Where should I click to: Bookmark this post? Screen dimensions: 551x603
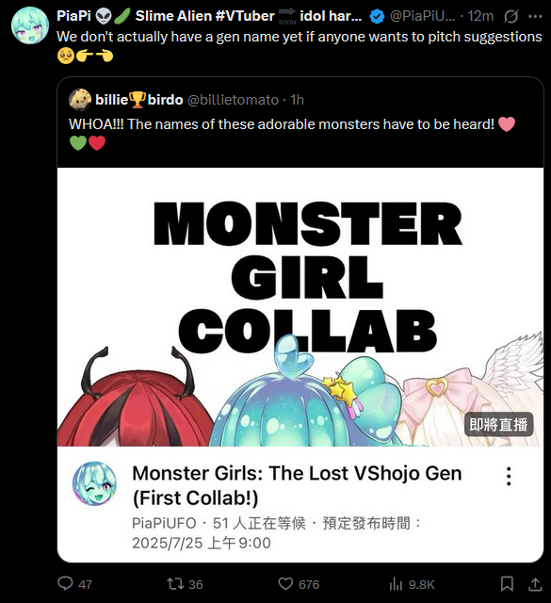pos(507,584)
